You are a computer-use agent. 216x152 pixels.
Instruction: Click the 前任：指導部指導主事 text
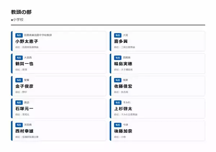tap(27, 137)
